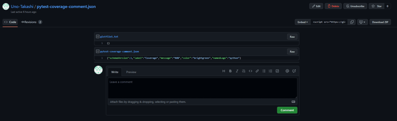Apply italic formatting in comment editor
The height and width of the screenshot is (121, 397).
(x=237, y=71)
